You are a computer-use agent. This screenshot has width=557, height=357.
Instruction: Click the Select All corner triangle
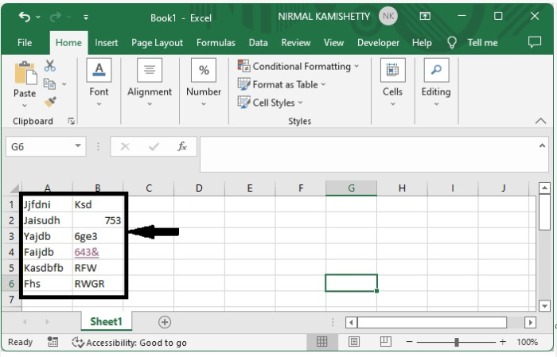14,188
